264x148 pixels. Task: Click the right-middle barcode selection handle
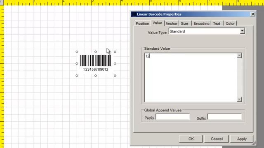click(115, 64)
